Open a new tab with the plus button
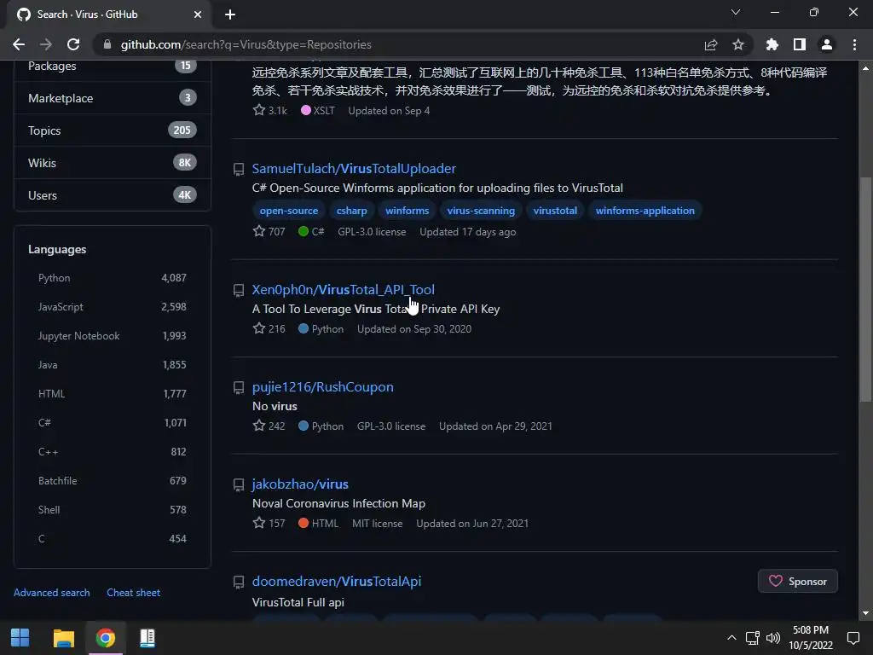The width and height of the screenshot is (873, 655). point(230,14)
